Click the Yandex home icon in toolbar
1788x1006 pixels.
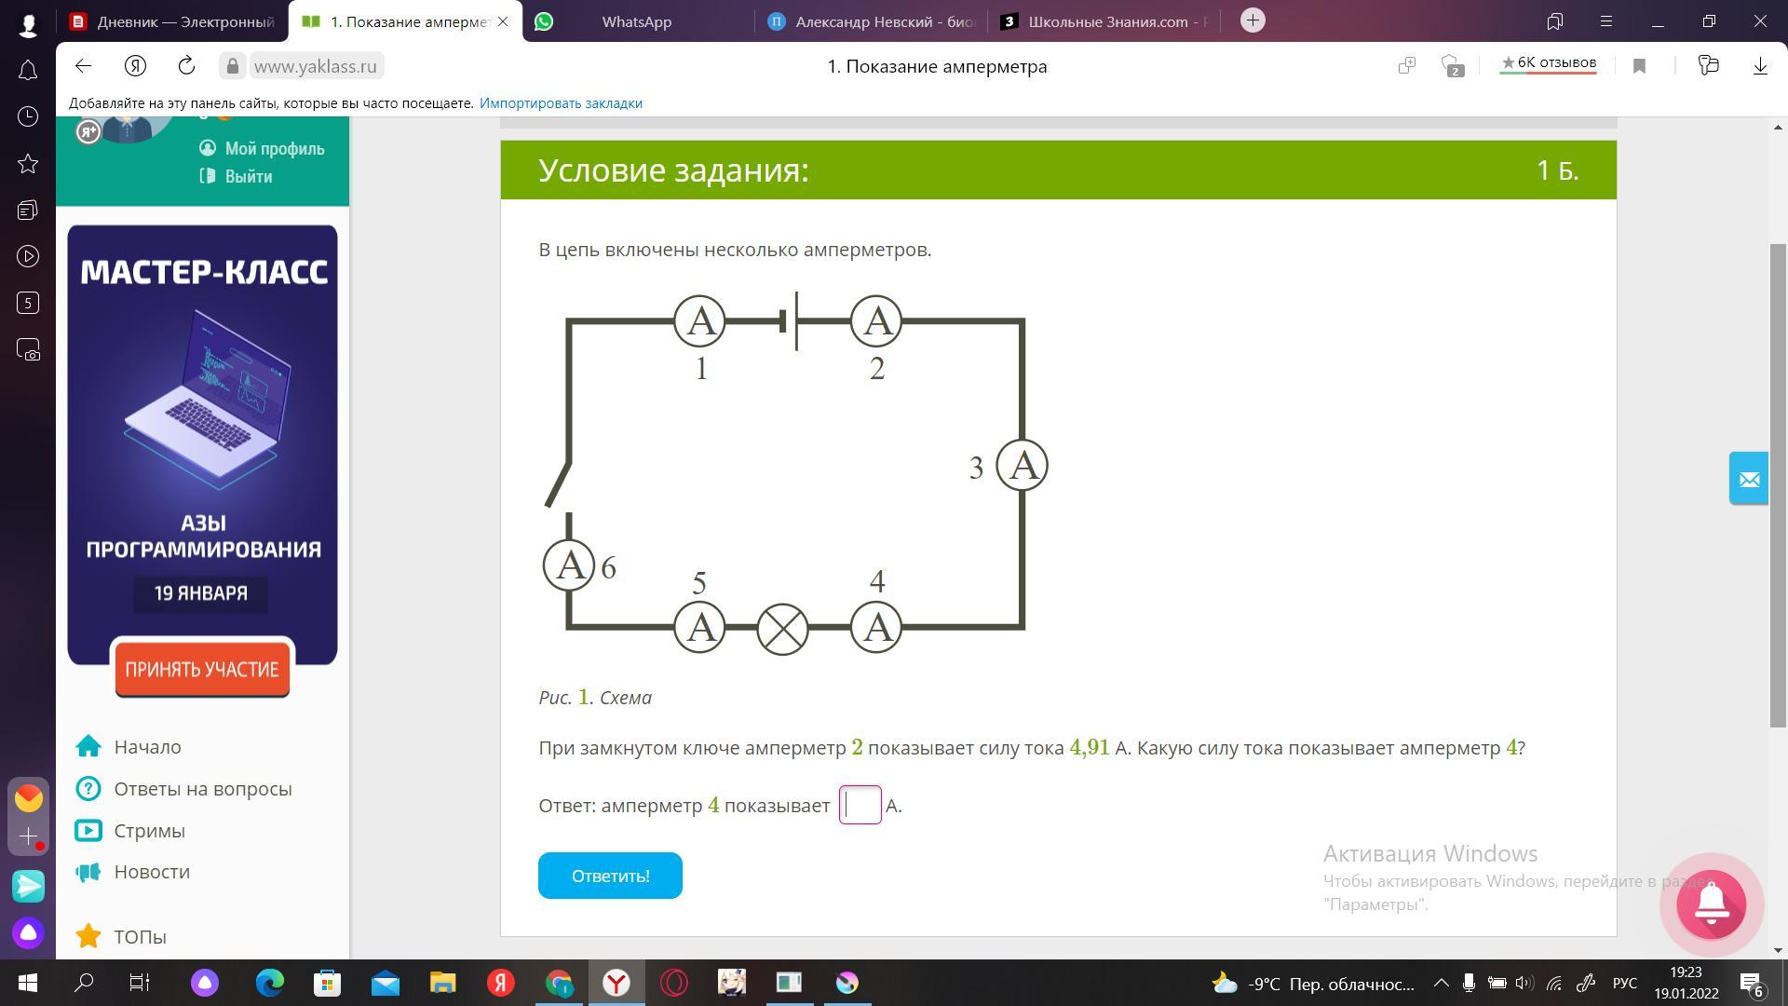coord(135,65)
